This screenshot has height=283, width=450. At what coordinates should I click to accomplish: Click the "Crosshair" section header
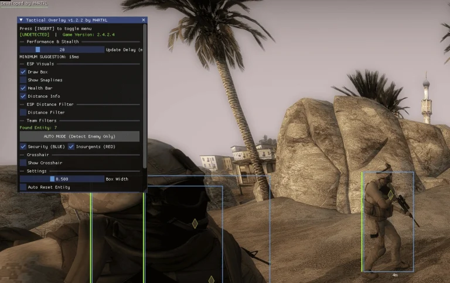tap(37, 155)
